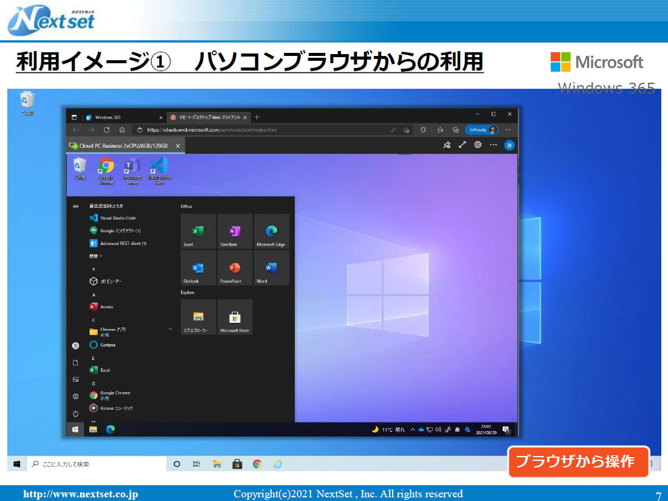
Task: Click the outer Windows Start button
Action: click(x=16, y=464)
